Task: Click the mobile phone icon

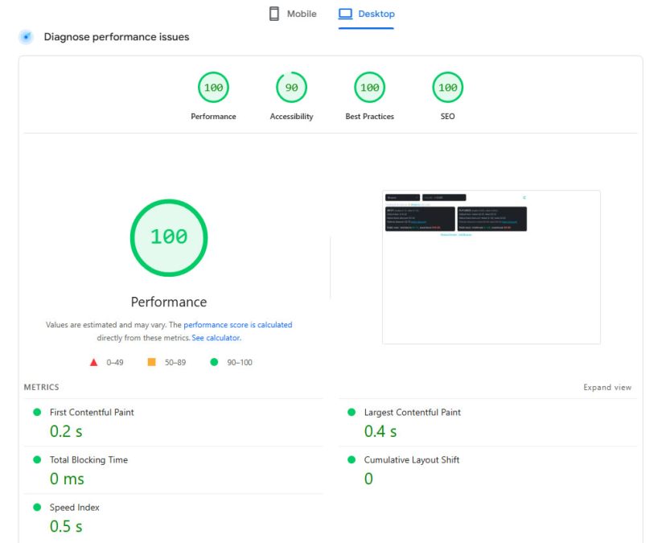Action: pos(274,14)
